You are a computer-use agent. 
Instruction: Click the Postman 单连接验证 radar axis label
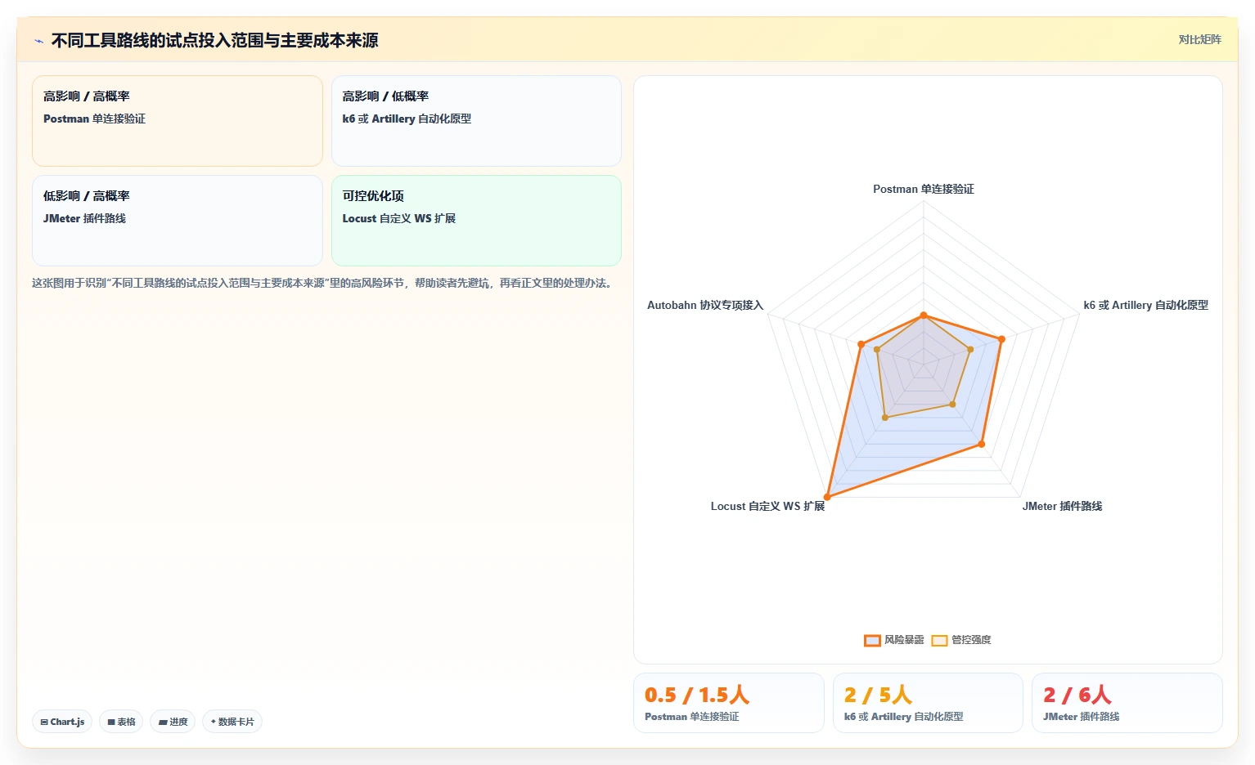924,189
